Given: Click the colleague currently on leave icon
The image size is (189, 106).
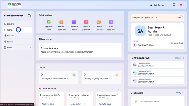Looking at the screenshot, I should click(x=74, y=75).
